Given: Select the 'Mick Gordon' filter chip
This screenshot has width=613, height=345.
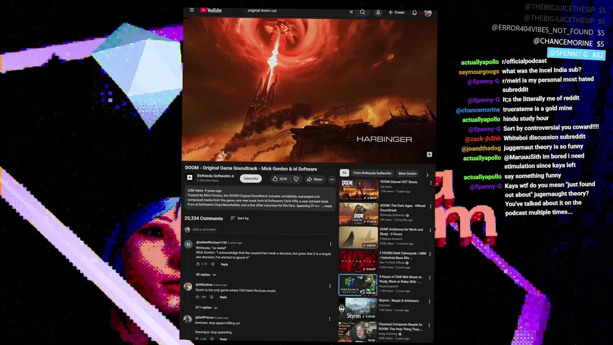Looking at the screenshot, I should 408,173.
